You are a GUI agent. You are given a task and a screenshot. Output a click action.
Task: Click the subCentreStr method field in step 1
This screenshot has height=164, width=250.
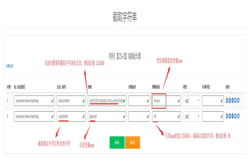pos(71,101)
